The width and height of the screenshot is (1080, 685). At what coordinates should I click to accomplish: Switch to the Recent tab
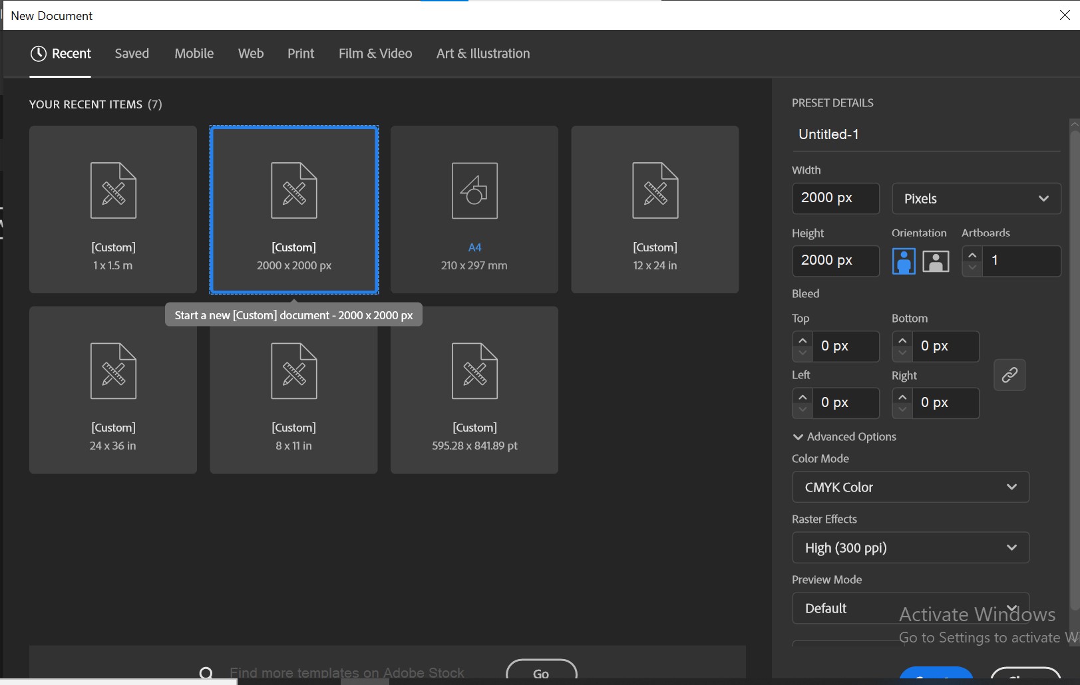(61, 53)
